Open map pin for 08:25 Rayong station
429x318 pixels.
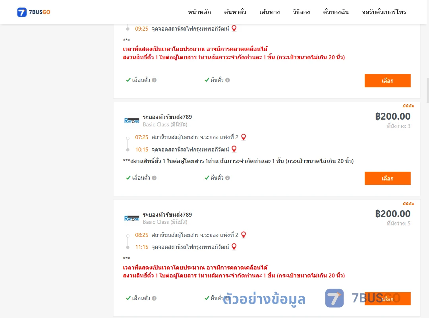click(243, 235)
